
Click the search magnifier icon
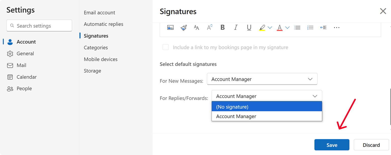12,26
